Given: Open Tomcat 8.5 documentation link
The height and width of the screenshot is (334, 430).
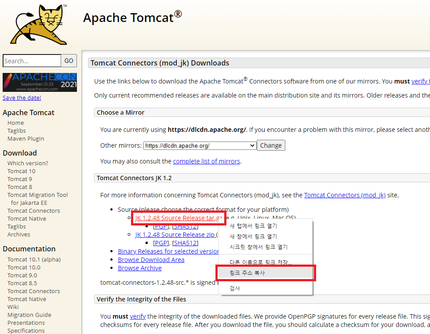Looking at the screenshot, I should pos(22,283).
